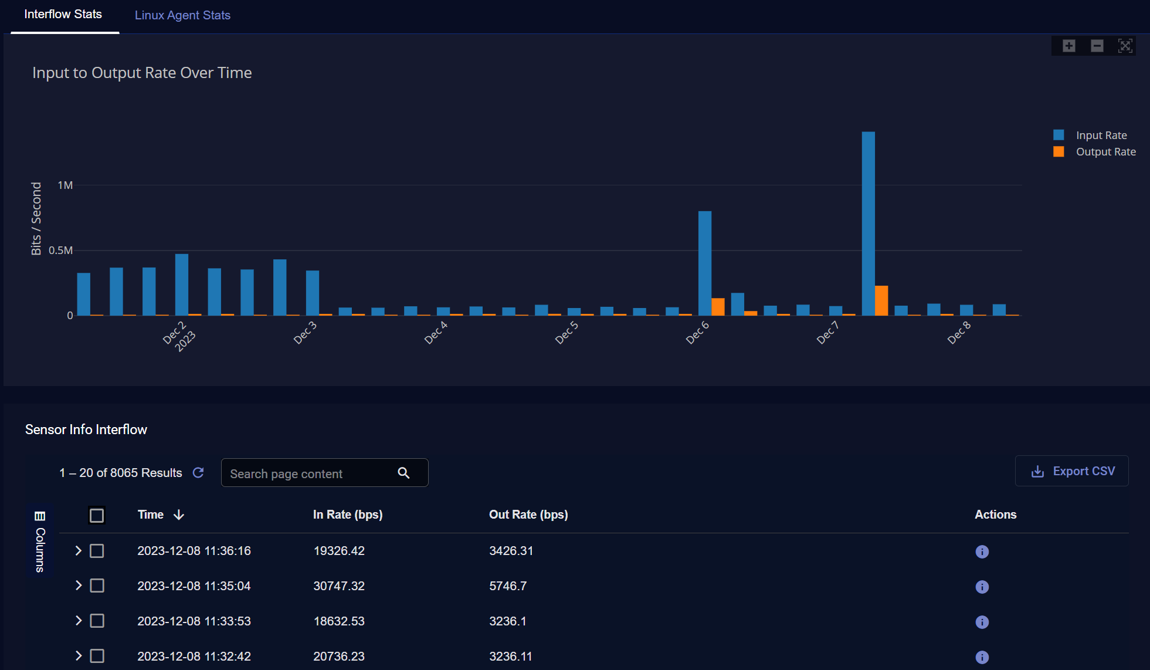Open the Columns side panel

click(40, 540)
